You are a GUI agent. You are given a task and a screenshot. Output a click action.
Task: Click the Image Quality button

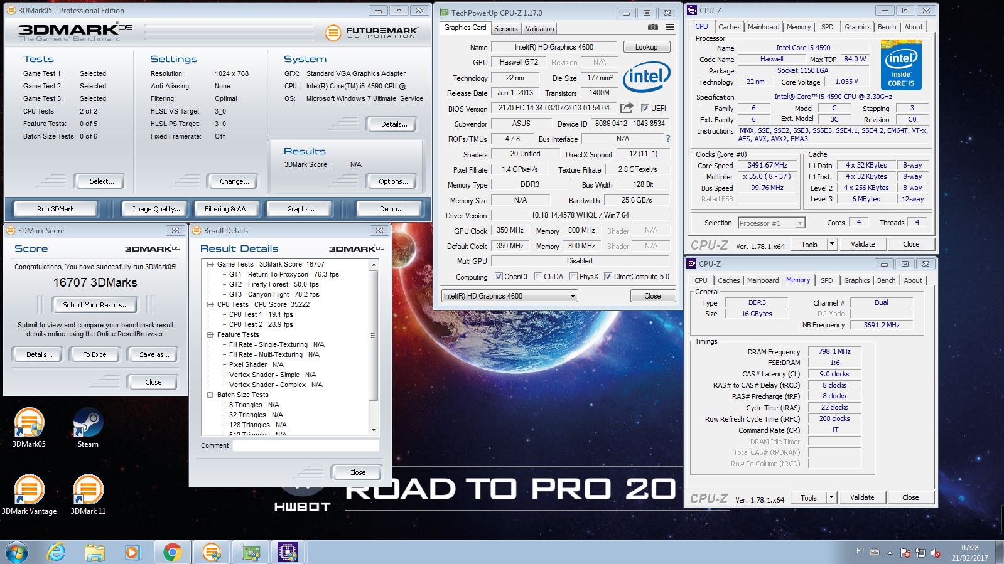click(156, 209)
